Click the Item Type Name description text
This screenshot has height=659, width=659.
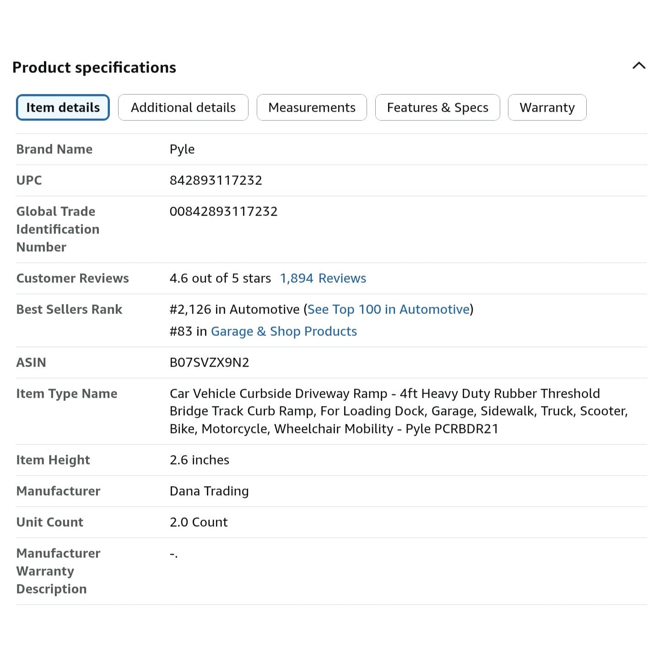point(399,411)
